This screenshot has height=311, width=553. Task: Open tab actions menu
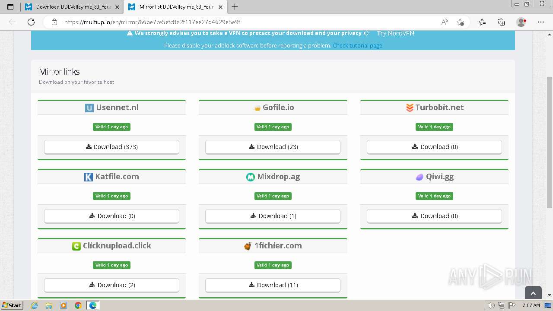point(10,7)
